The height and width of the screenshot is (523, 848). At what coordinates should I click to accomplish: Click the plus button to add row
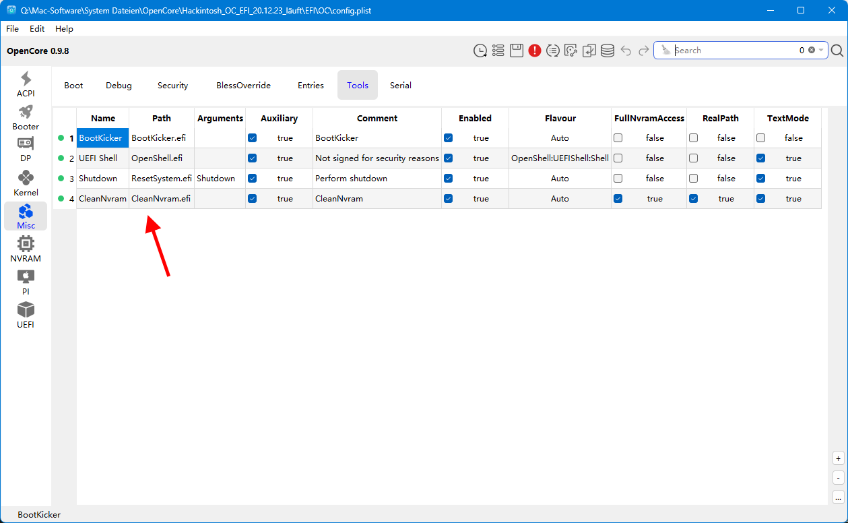(x=838, y=459)
